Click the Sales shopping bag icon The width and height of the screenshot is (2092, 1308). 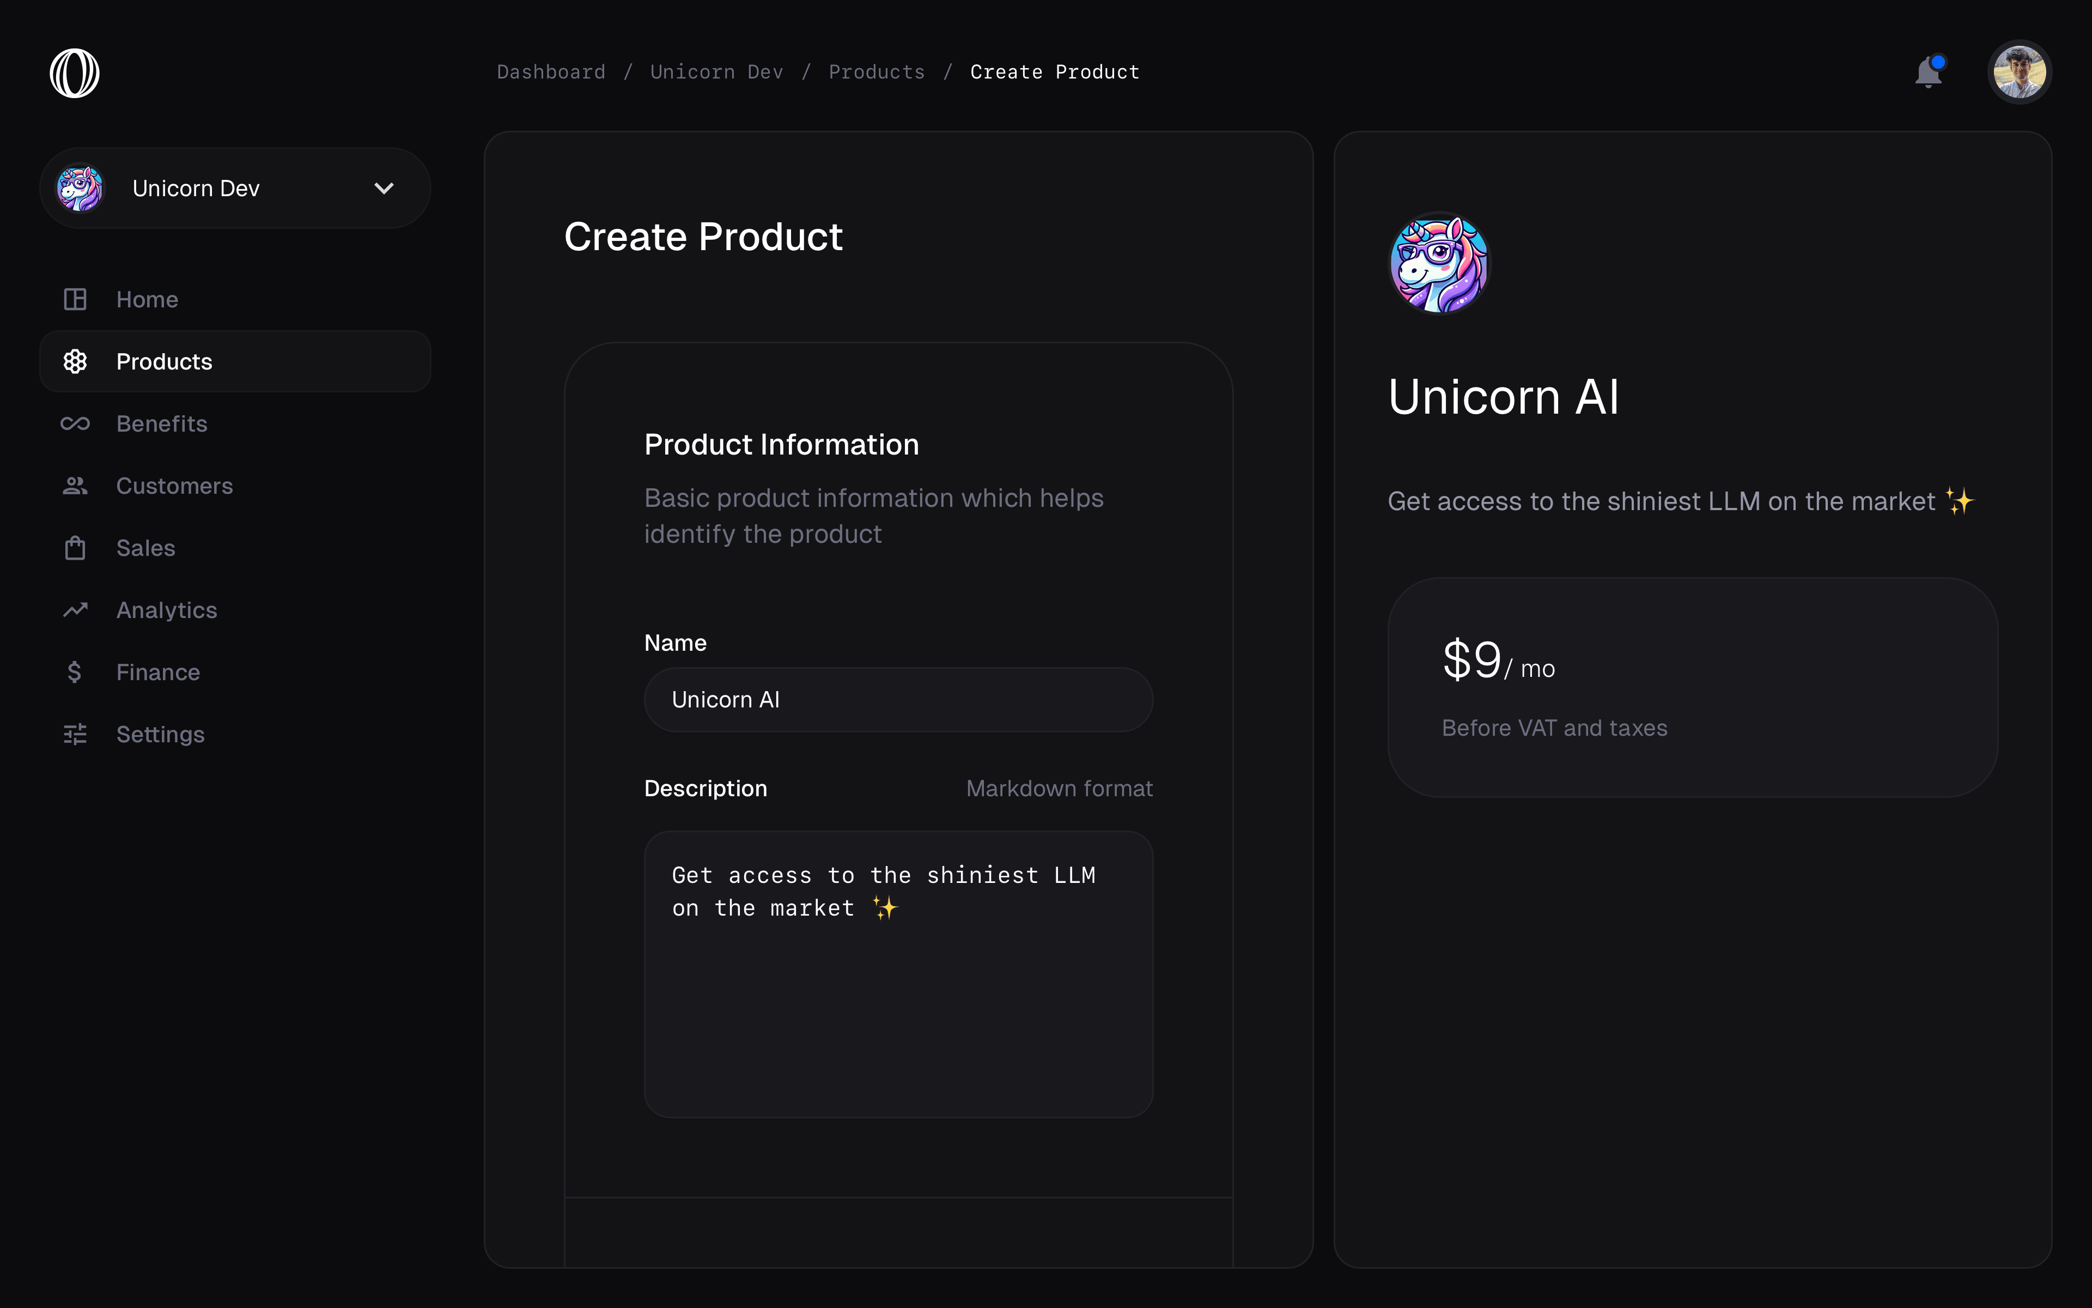click(75, 548)
